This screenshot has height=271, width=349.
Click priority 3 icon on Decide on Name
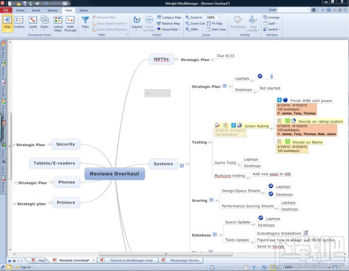[x=287, y=142]
